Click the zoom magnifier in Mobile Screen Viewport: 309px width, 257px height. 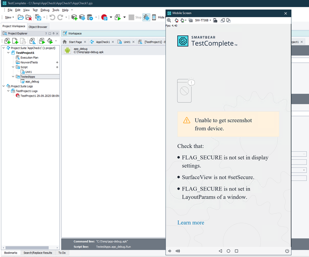(169, 20)
